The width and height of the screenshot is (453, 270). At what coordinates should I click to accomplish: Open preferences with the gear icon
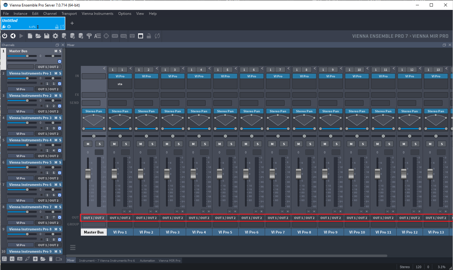55,36
